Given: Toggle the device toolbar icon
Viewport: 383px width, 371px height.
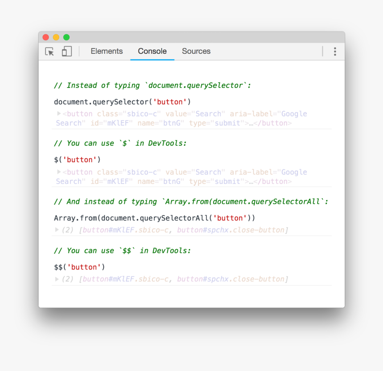Looking at the screenshot, I should click(67, 51).
